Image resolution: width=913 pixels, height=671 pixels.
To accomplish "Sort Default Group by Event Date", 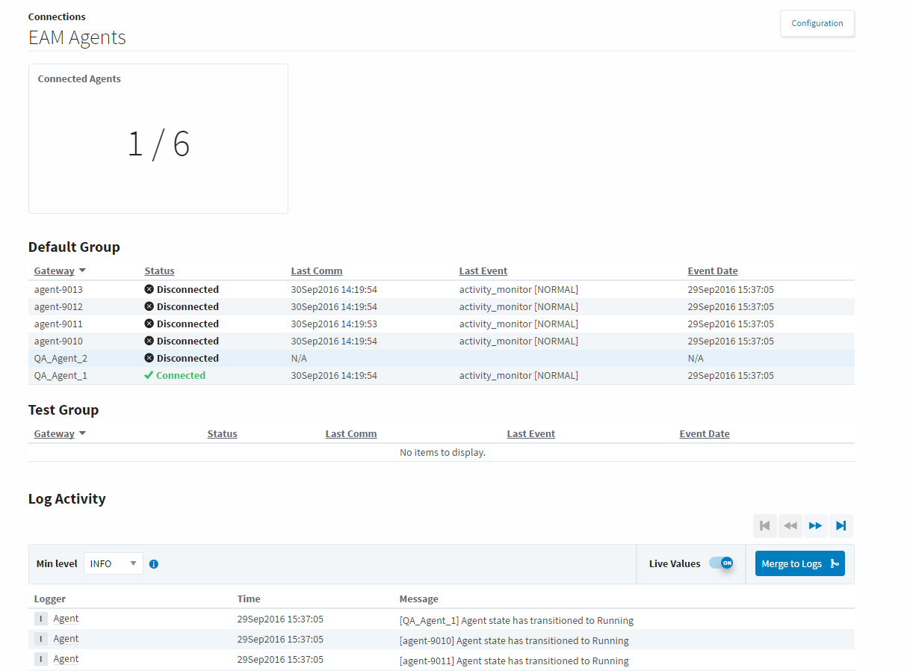I will [x=712, y=271].
